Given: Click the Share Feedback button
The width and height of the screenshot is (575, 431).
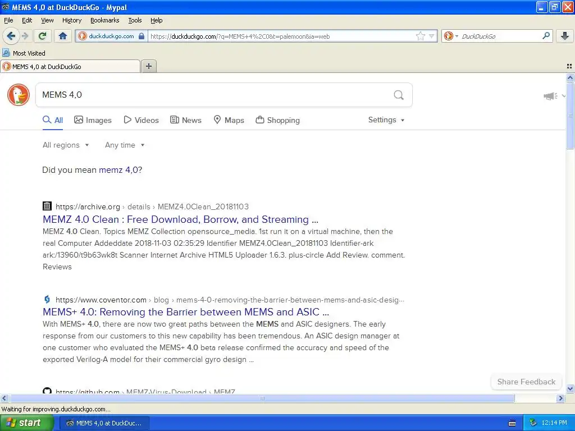Looking at the screenshot, I should click(x=526, y=382).
